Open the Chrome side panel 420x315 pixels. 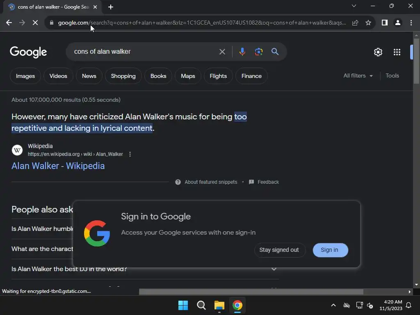point(385,23)
